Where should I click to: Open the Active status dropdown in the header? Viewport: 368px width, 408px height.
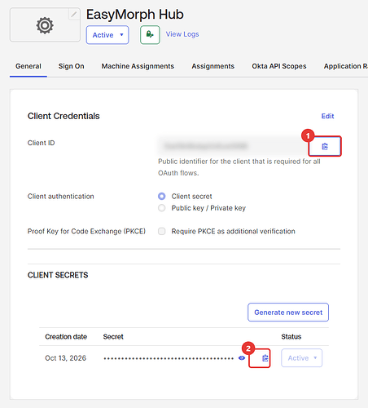pos(107,35)
